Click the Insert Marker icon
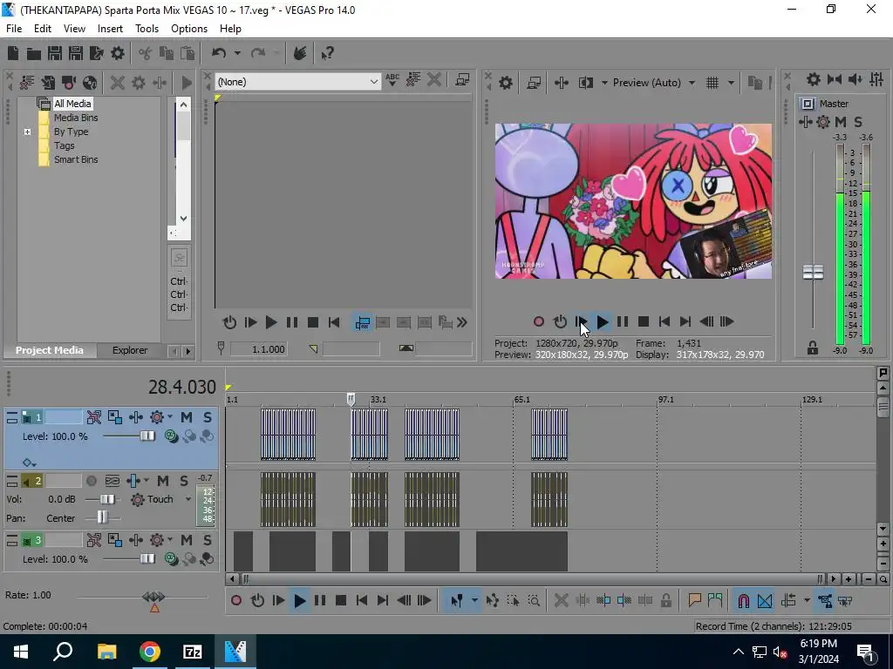This screenshot has width=893, height=669. (694, 601)
